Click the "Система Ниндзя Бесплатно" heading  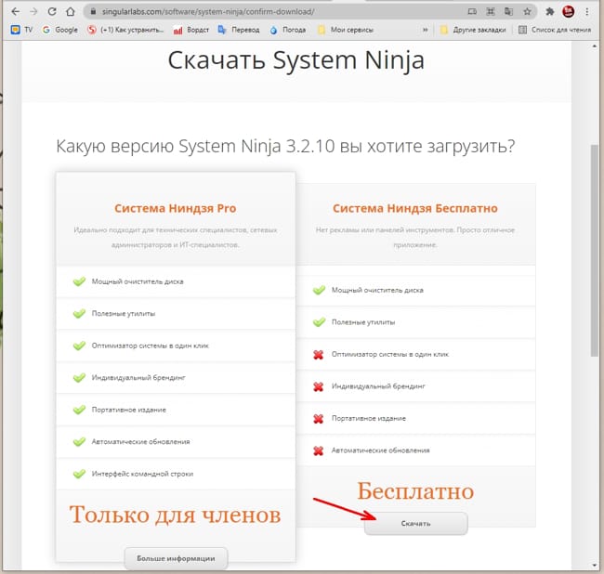point(415,208)
